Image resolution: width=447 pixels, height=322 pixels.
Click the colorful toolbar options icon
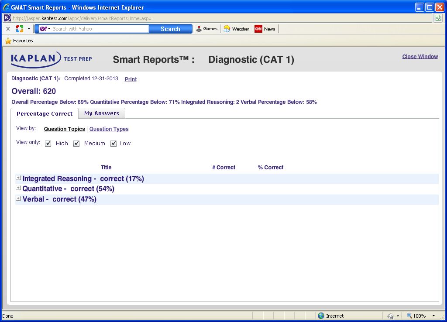coord(20,29)
